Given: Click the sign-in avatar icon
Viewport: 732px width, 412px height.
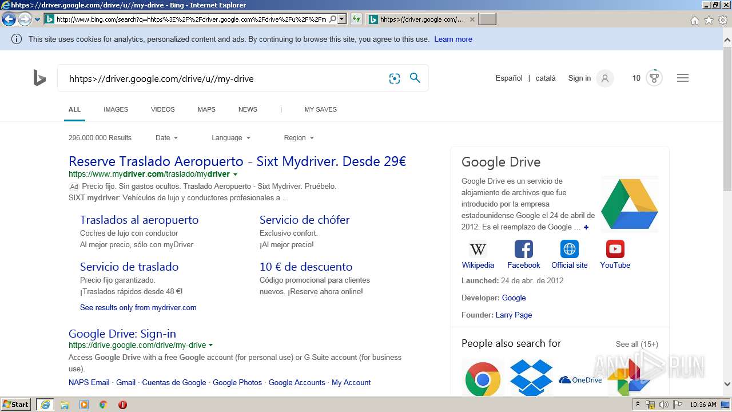Looking at the screenshot, I should coord(605,78).
